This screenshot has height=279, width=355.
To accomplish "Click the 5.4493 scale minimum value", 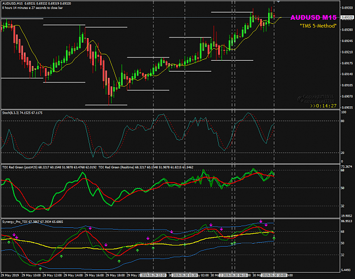I will tap(346, 270).
